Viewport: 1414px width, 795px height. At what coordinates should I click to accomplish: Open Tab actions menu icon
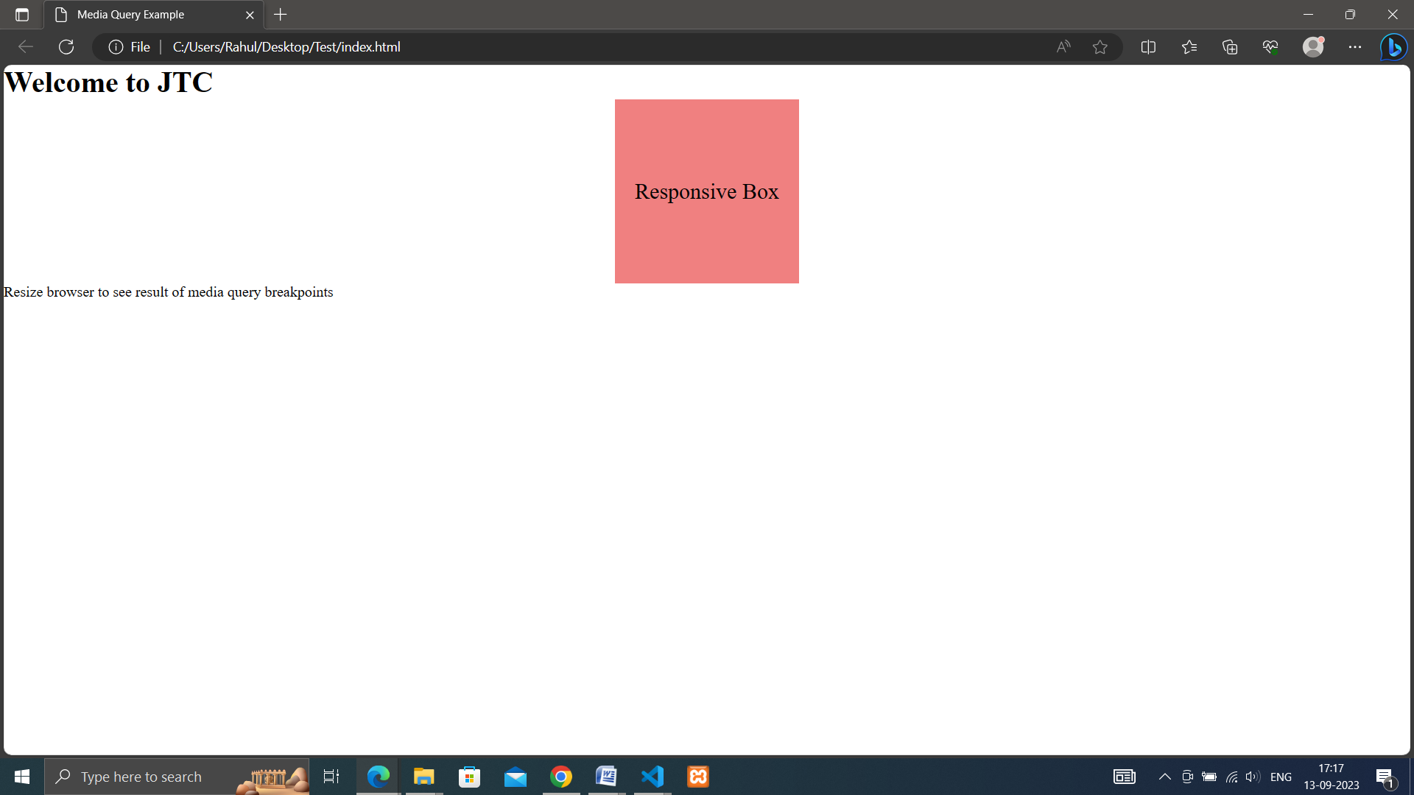click(x=22, y=15)
